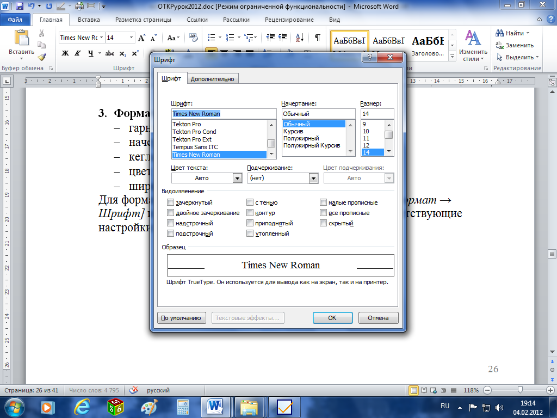
Task: Open the ribbon font size dropdown
Action: tap(131, 38)
